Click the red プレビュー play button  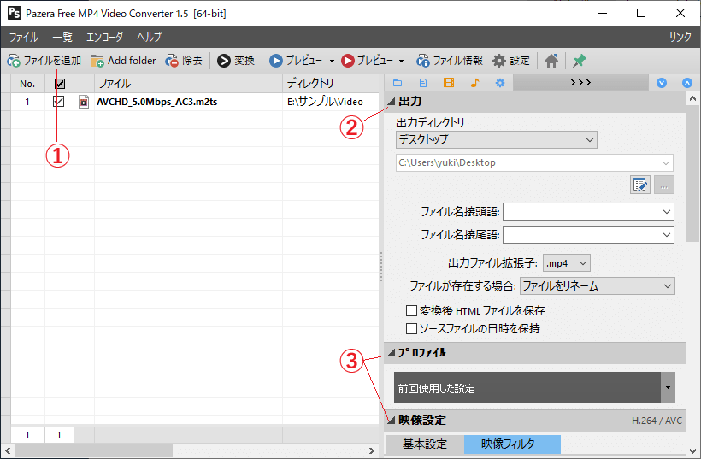click(x=367, y=61)
